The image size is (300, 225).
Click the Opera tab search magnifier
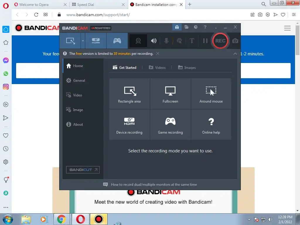[x=263, y=4]
